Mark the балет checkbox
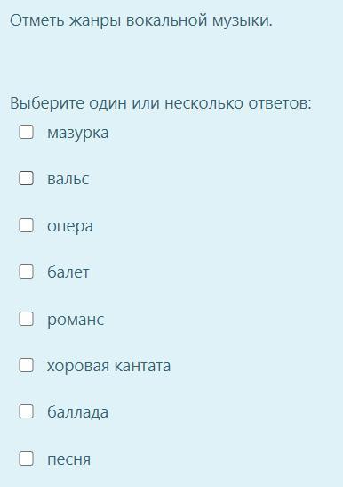 click(x=26, y=272)
